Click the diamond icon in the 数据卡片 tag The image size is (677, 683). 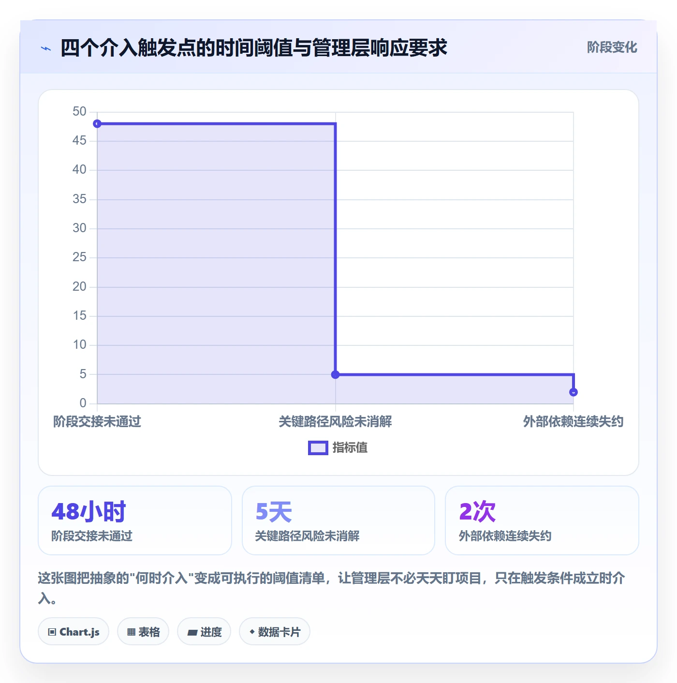tap(252, 632)
